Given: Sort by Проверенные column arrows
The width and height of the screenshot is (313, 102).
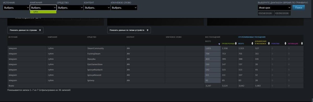Looking at the screenshot, I should tap(236, 43).
